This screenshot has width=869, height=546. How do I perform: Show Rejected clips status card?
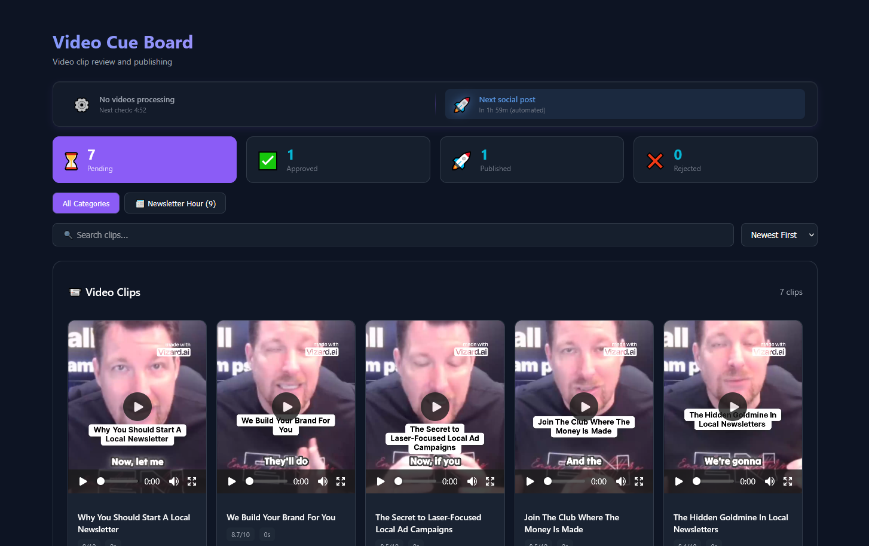click(x=725, y=160)
